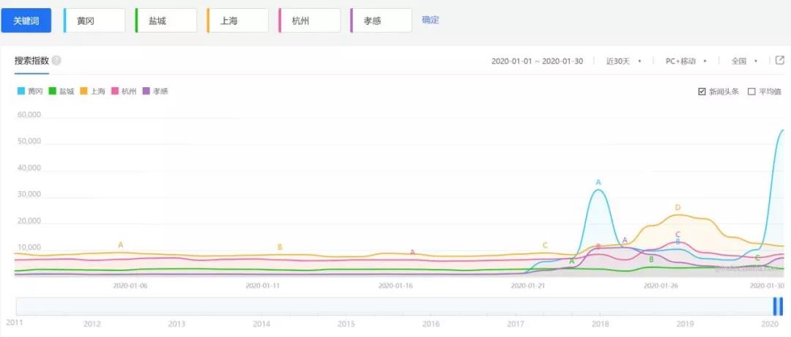Click the export/share icon at top right
This screenshot has width=791, height=337.
[779, 61]
